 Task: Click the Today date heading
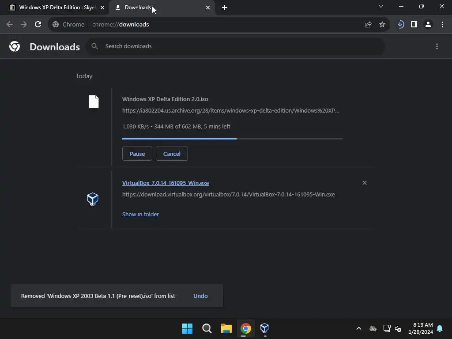point(84,76)
